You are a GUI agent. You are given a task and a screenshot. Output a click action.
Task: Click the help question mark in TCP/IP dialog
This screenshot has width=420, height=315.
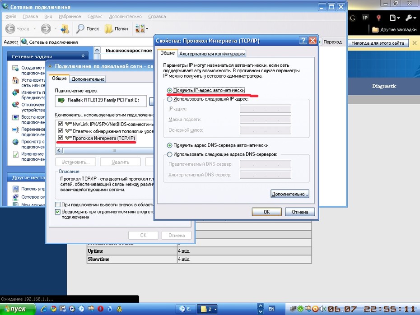(x=303, y=41)
